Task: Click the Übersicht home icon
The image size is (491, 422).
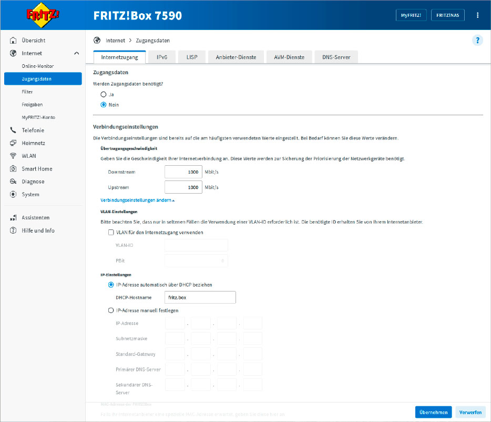Action: (13, 41)
